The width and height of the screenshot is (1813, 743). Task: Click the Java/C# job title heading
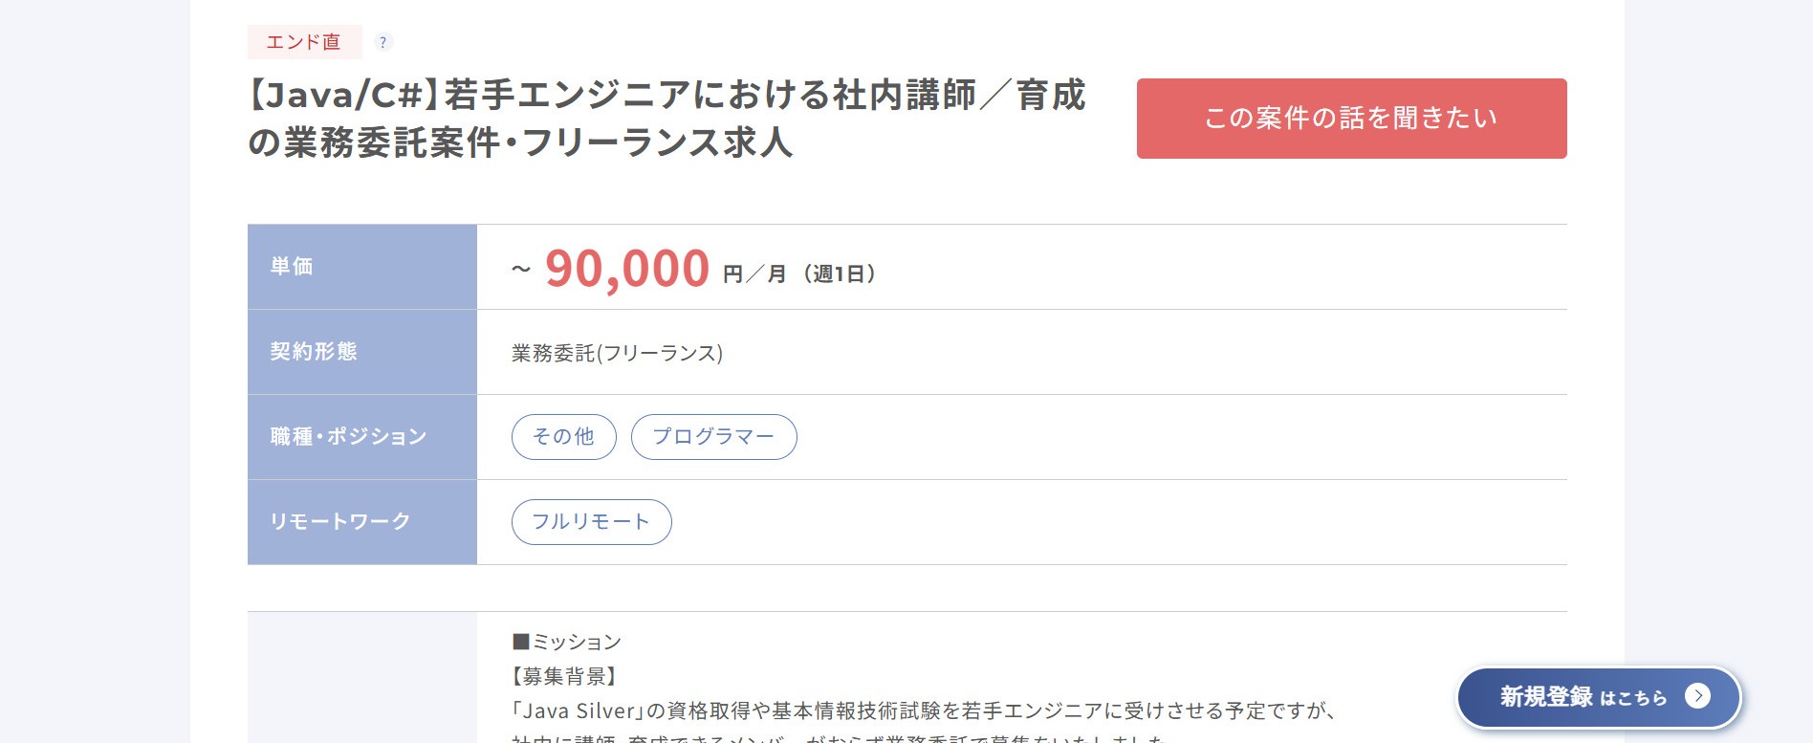pos(666,119)
